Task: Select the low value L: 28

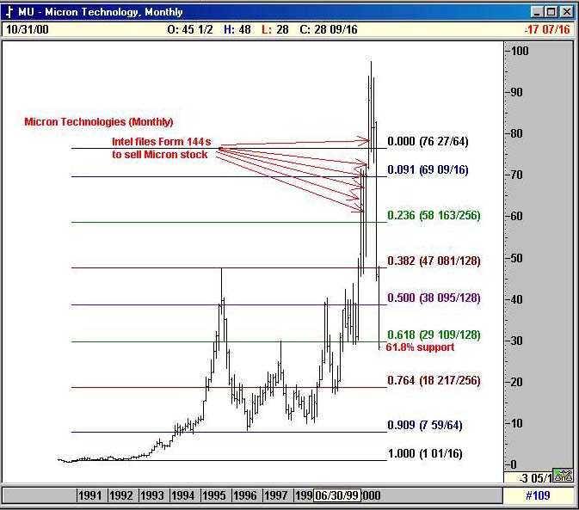Action: (275, 29)
